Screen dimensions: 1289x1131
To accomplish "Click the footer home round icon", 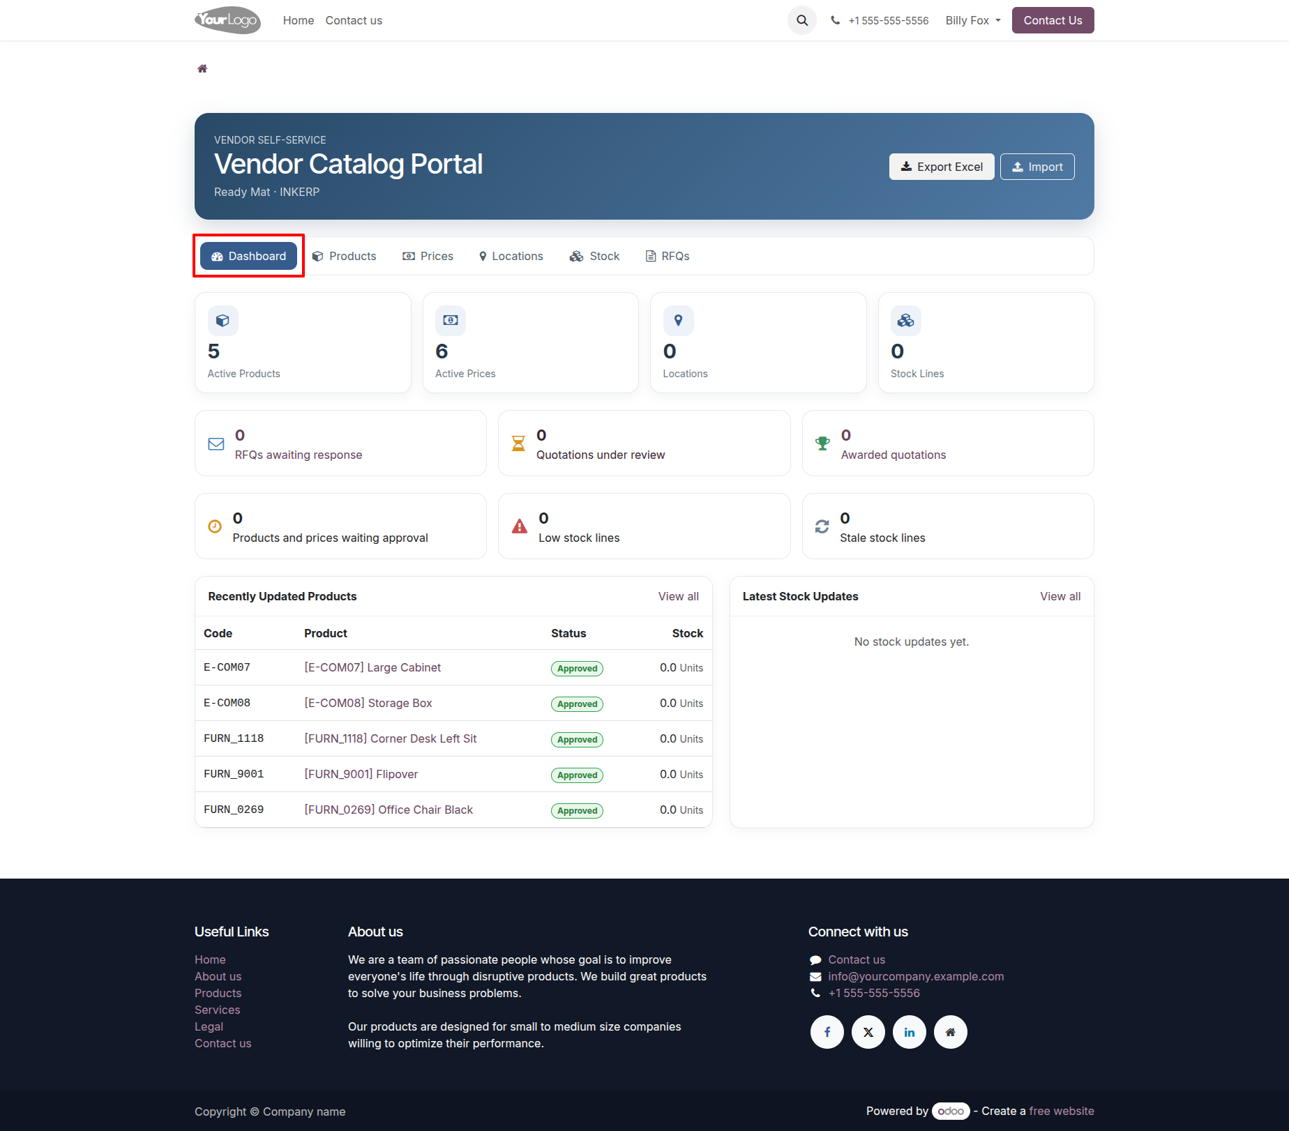I will pyautogui.click(x=951, y=1032).
